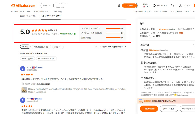Open the 評価 rating filter dropdown
195x114 pixels.
click(58, 47)
